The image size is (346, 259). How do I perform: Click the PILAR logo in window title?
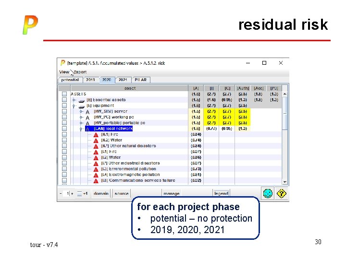62,63
